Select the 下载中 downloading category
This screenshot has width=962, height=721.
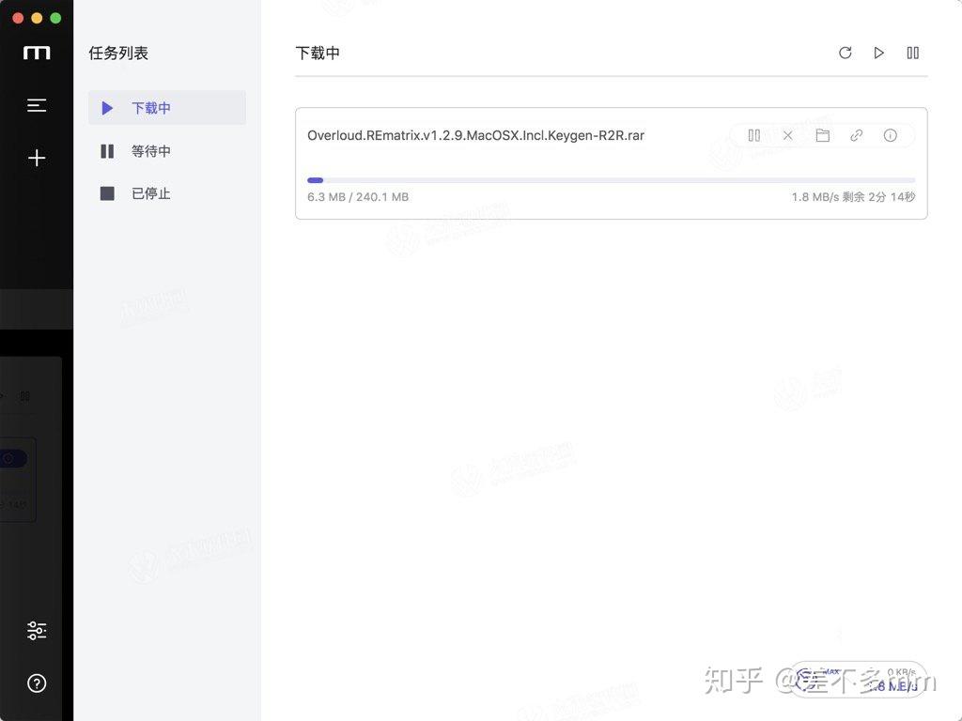click(x=151, y=107)
